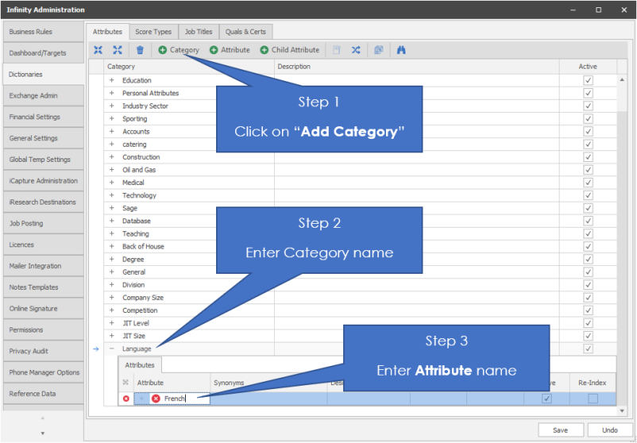Click the Save button
The height and width of the screenshot is (443, 637).
click(561, 430)
